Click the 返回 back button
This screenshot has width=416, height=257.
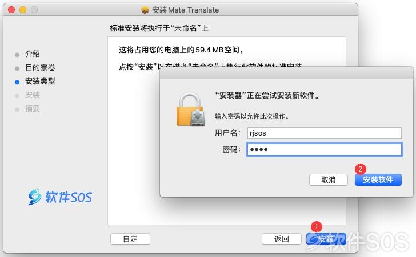tap(282, 239)
